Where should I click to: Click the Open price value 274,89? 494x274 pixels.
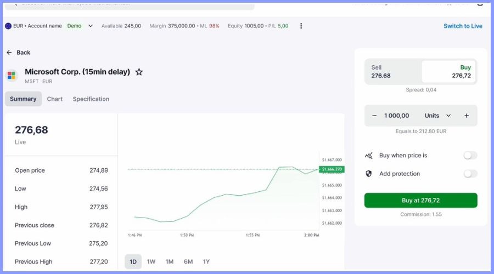pyautogui.click(x=99, y=170)
